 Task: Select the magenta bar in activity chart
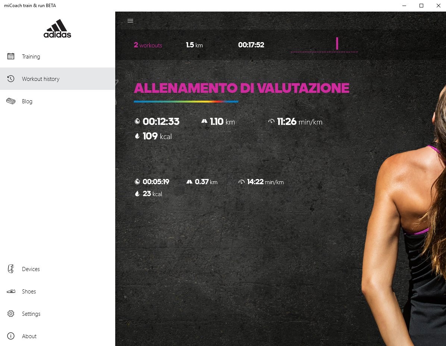click(337, 44)
